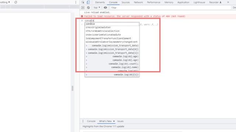Screen dimensions: 236x132
Task: Pick history entry console.log(emission_transport_data[0])
Action: click(x=112, y=49)
